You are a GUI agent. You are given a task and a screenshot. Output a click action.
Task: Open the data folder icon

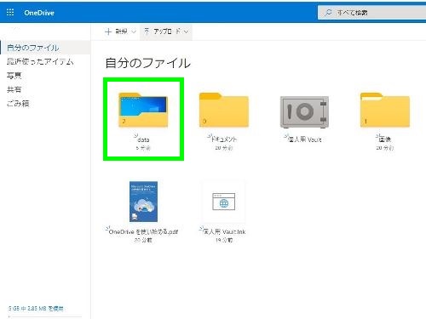[x=143, y=110]
